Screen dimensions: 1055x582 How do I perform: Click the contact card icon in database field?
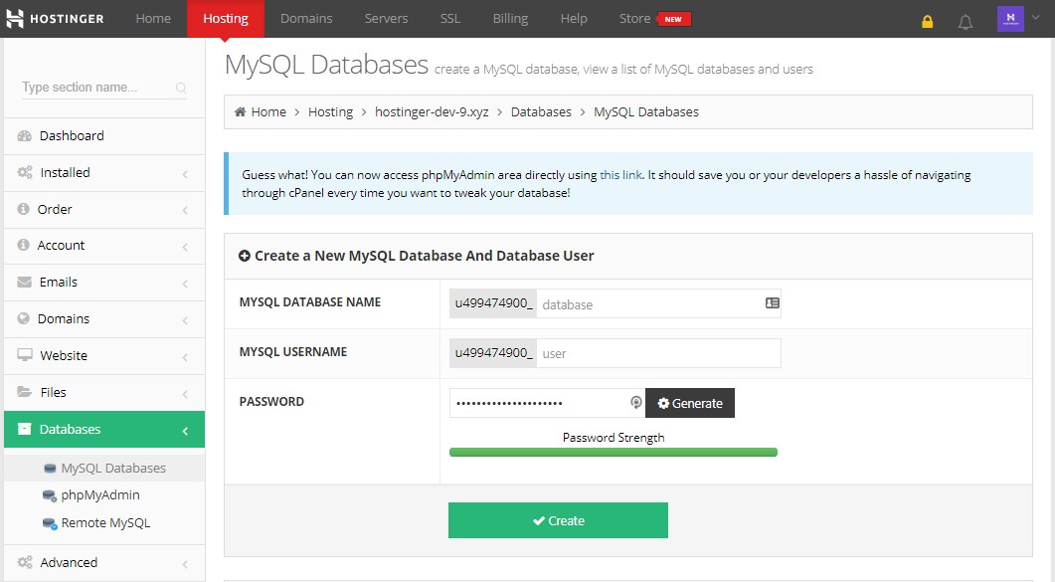pyautogui.click(x=772, y=303)
